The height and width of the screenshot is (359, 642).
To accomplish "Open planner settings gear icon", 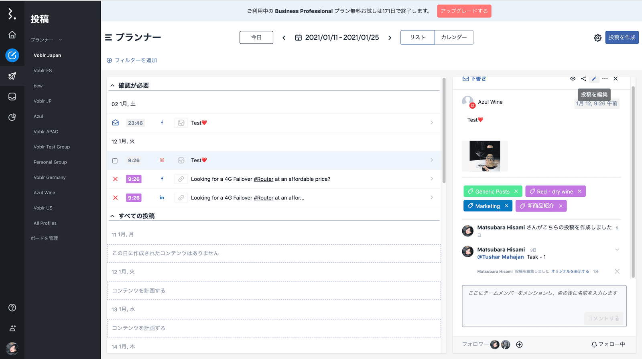I will coord(597,38).
